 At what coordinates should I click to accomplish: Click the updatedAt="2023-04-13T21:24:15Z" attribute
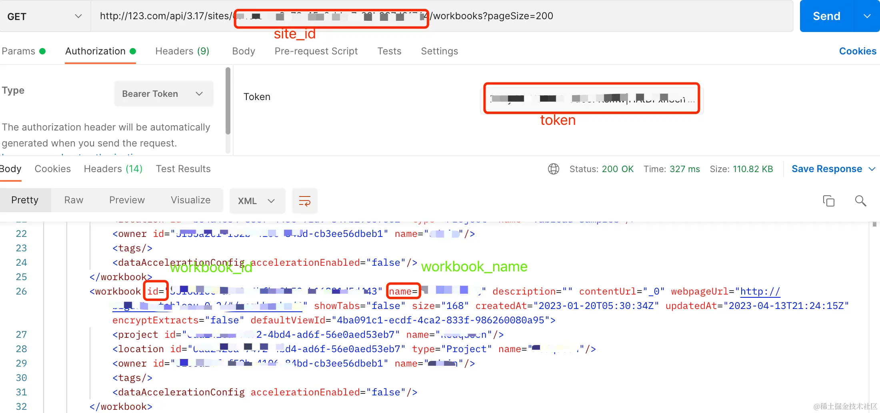[757, 306]
